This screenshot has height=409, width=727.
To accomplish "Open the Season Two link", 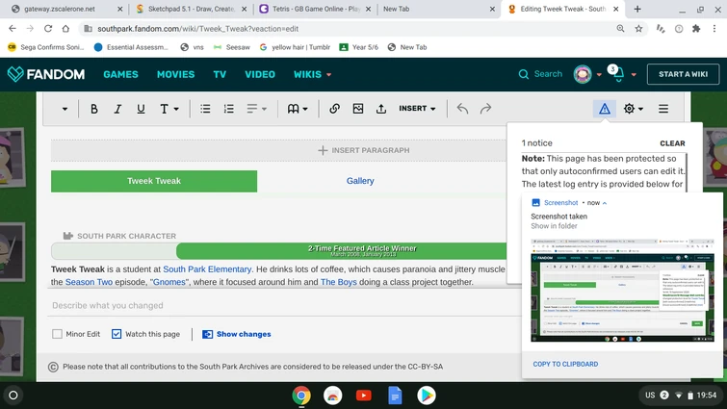I will tap(89, 282).
